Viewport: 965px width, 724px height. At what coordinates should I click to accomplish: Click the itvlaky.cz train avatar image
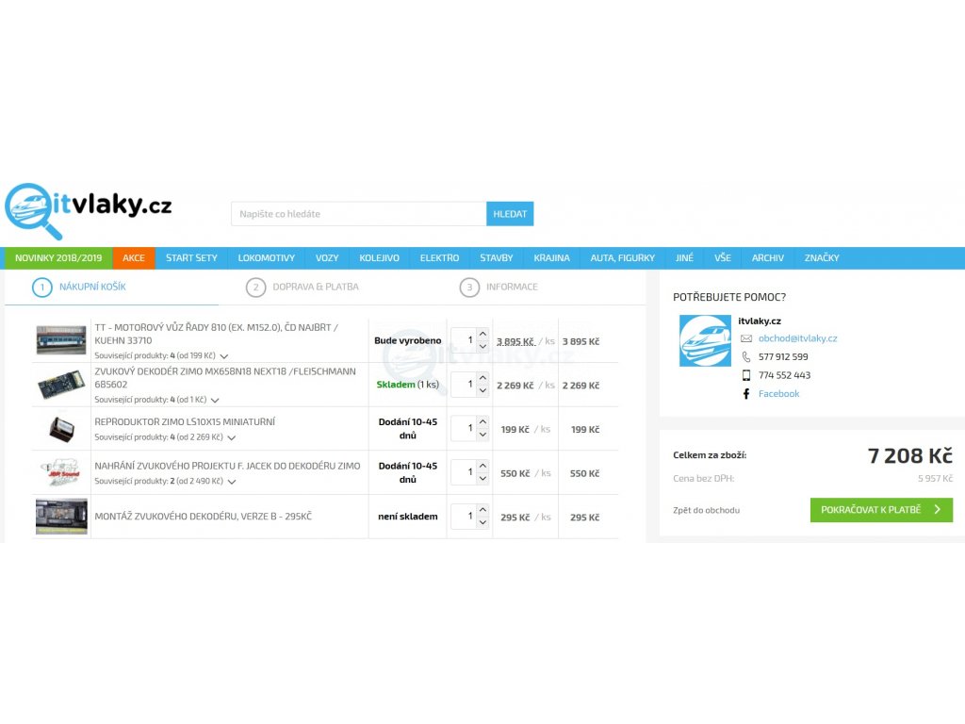click(705, 340)
